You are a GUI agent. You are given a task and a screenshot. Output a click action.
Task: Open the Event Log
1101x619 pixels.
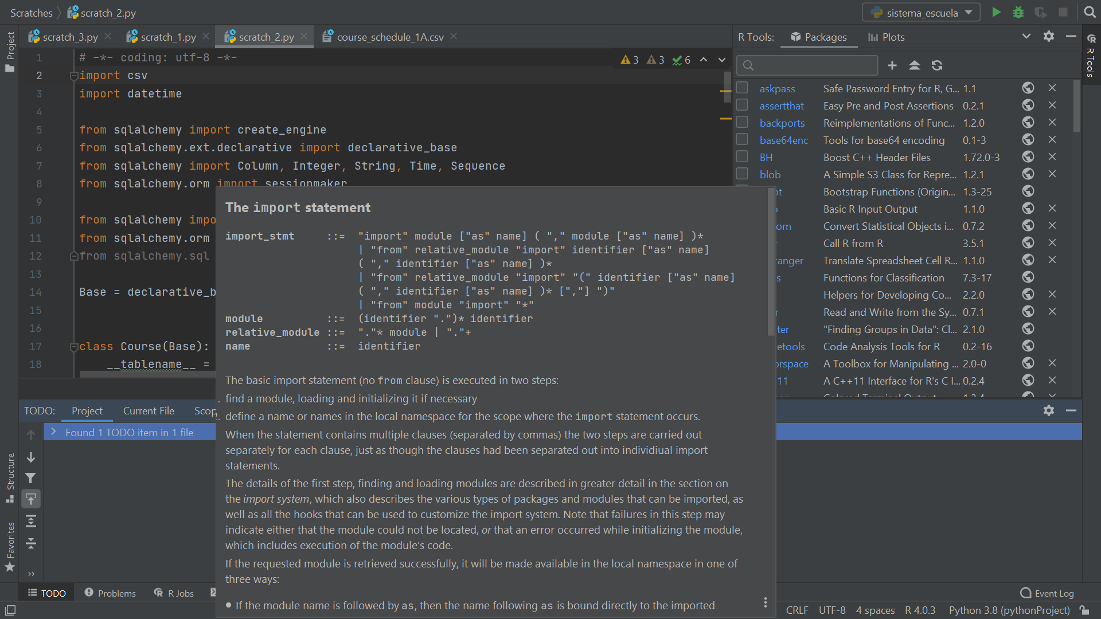1047,593
